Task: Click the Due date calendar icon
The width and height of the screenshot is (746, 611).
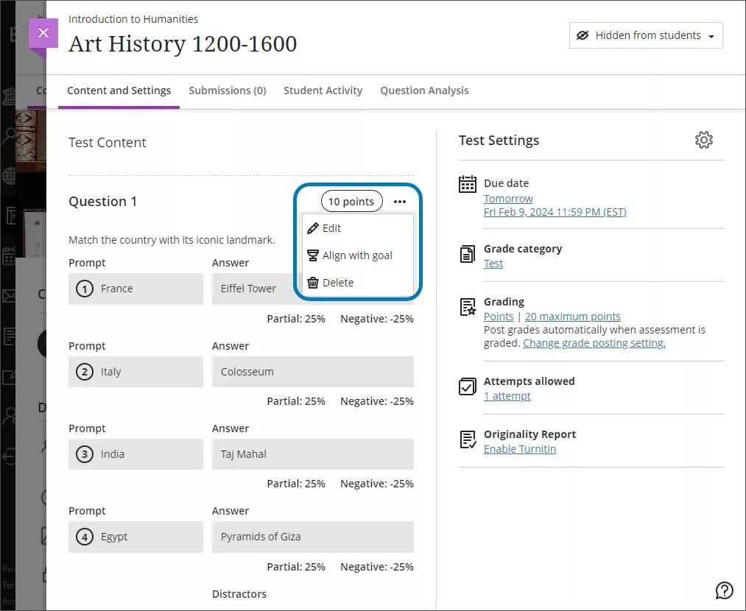Action: [468, 185]
